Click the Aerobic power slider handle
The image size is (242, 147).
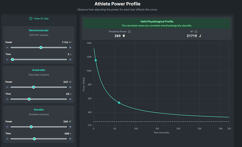tap(31, 127)
